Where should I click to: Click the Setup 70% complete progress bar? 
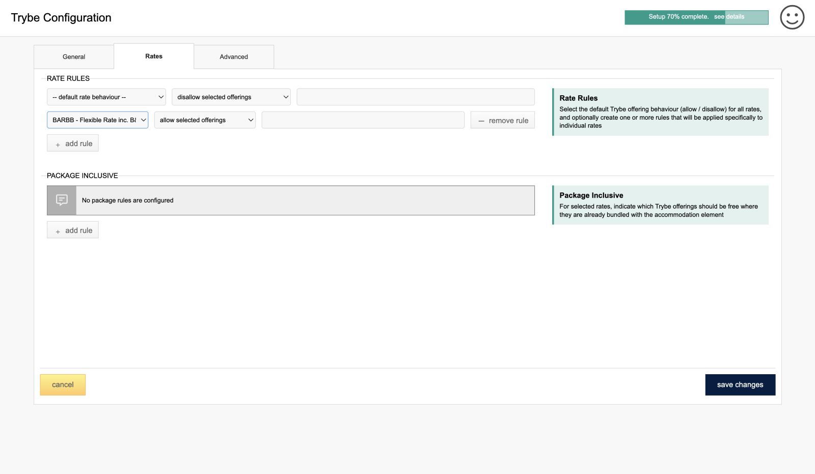pyautogui.click(x=696, y=17)
